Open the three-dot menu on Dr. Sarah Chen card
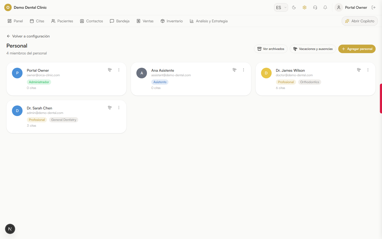The width and height of the screenshot is (382, 239). pos(119,108)
